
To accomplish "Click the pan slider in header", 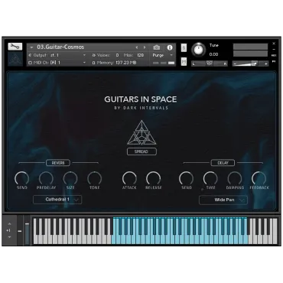I will [210, 63].
